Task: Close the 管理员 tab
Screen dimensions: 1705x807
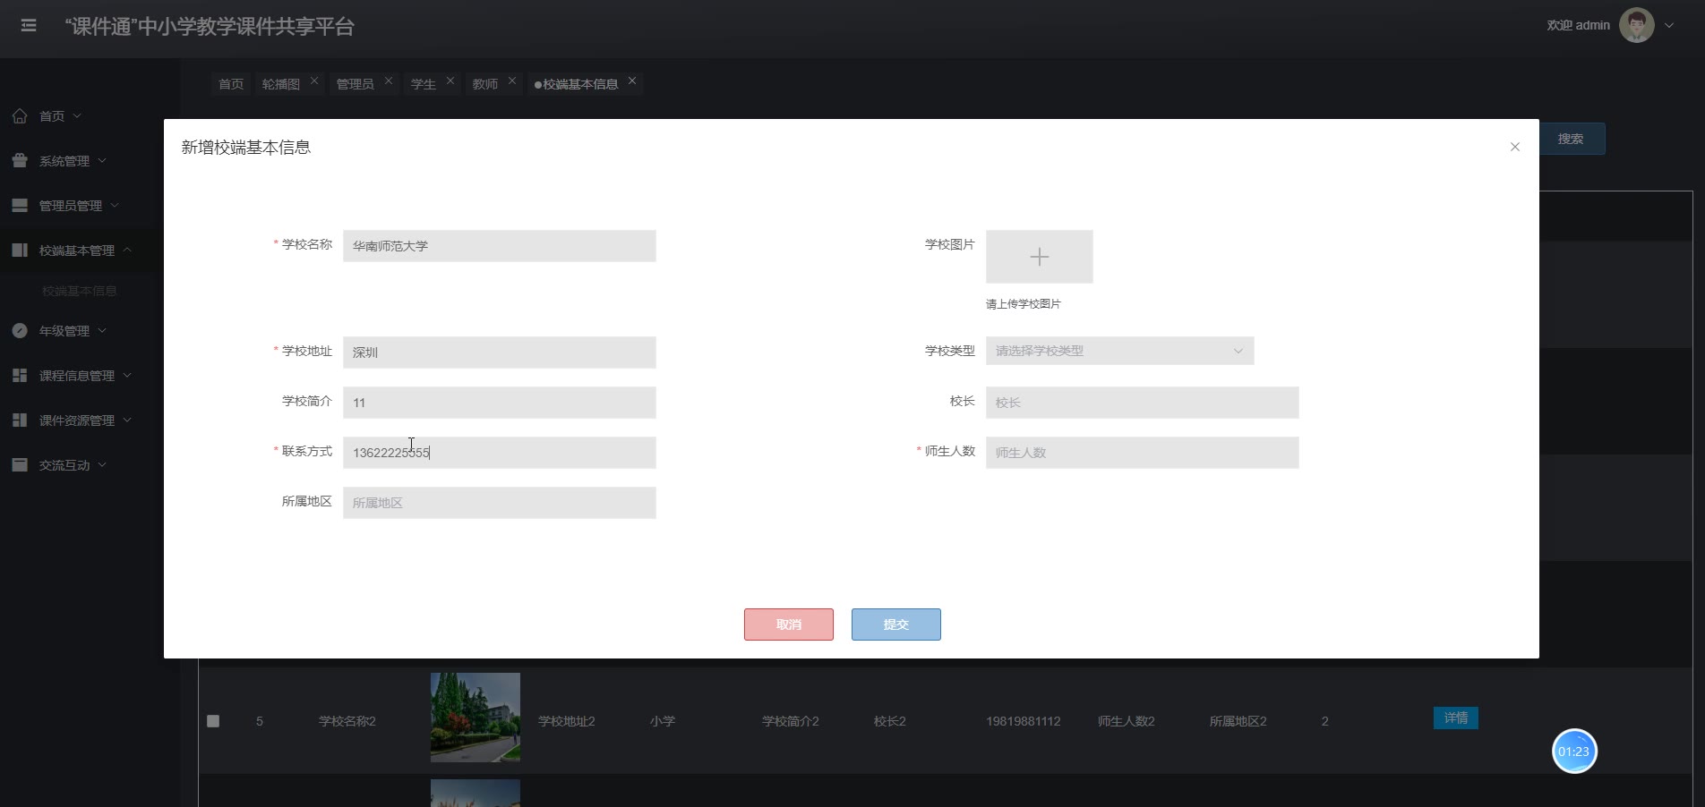Action: point(389,81)
